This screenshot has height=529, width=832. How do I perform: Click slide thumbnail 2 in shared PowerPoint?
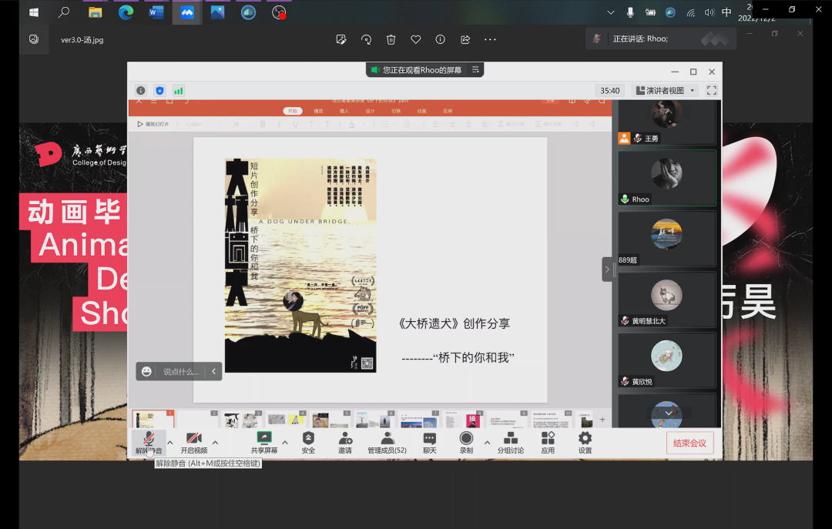(x=197, y=419)
